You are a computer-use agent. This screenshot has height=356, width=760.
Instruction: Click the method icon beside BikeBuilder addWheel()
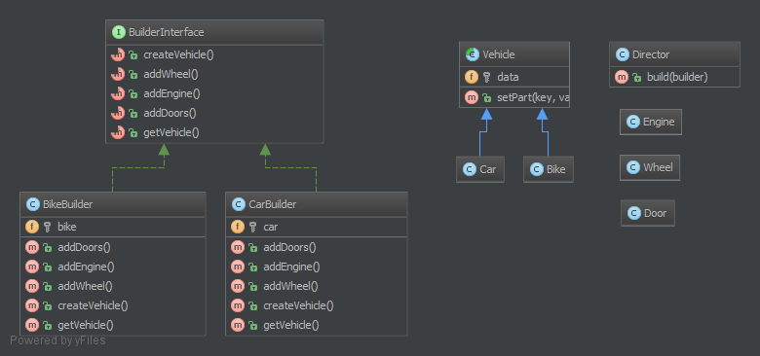32,286
